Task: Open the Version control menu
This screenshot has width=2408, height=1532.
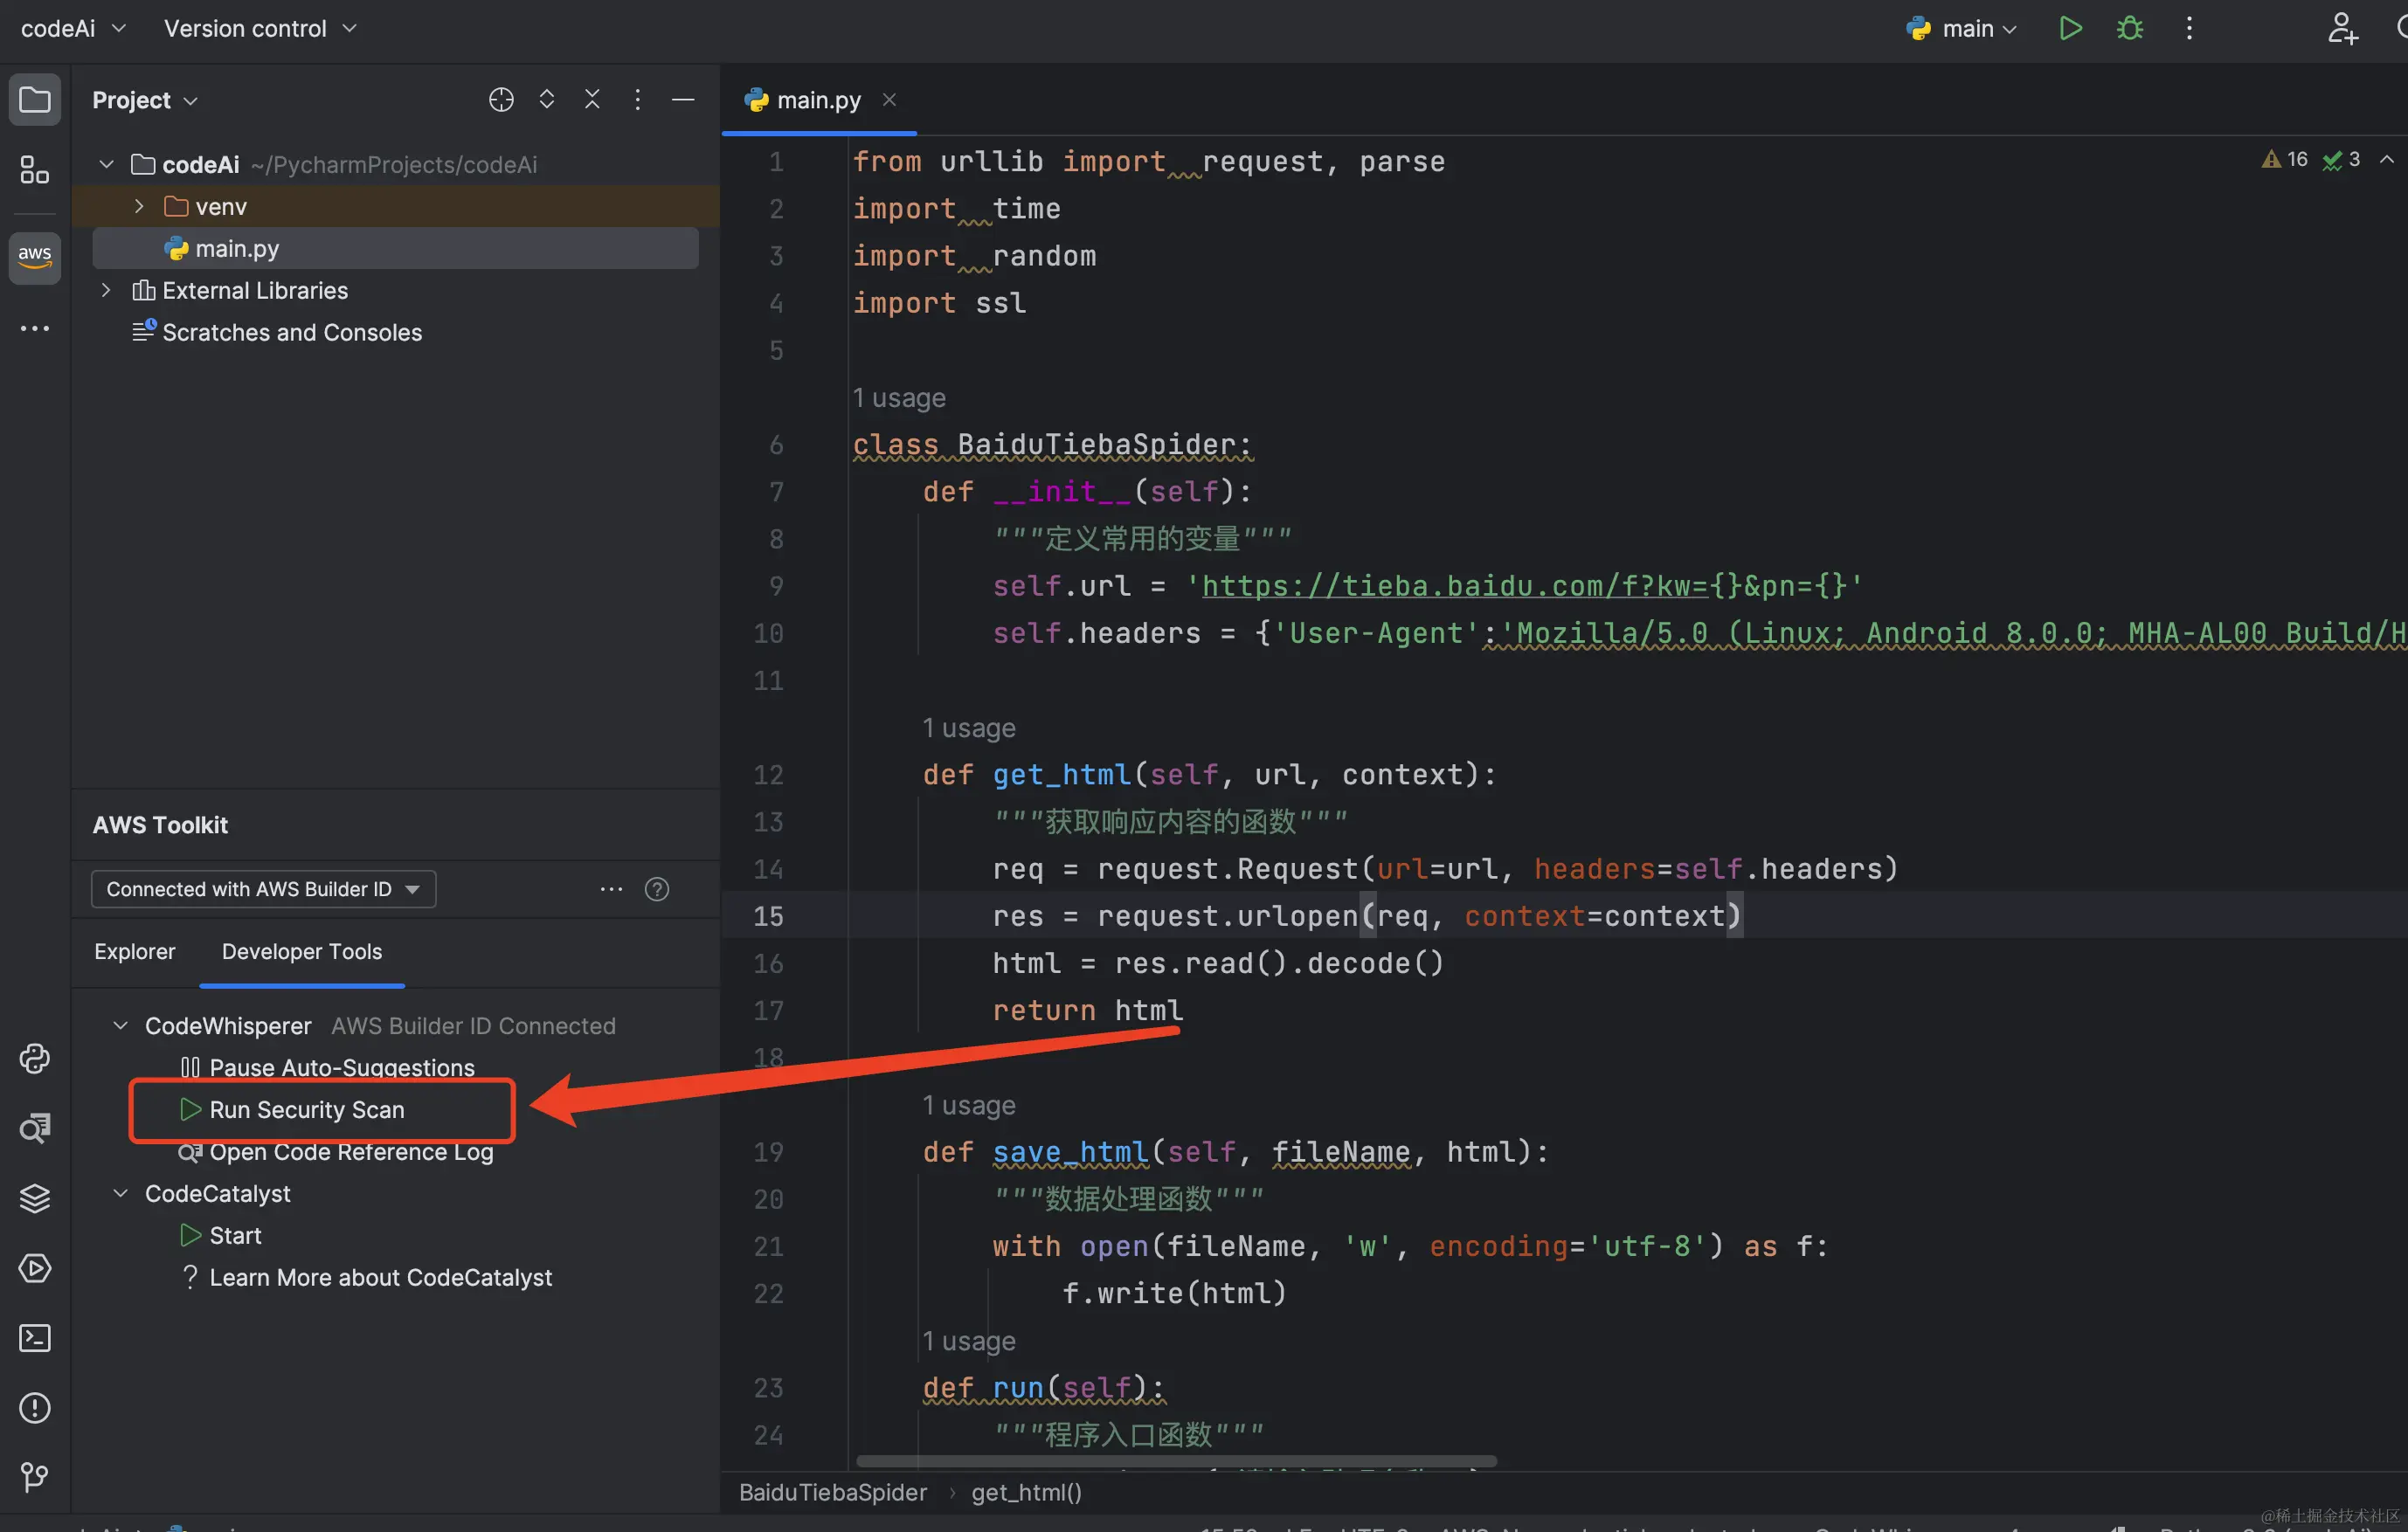Action: coord(259,29)
